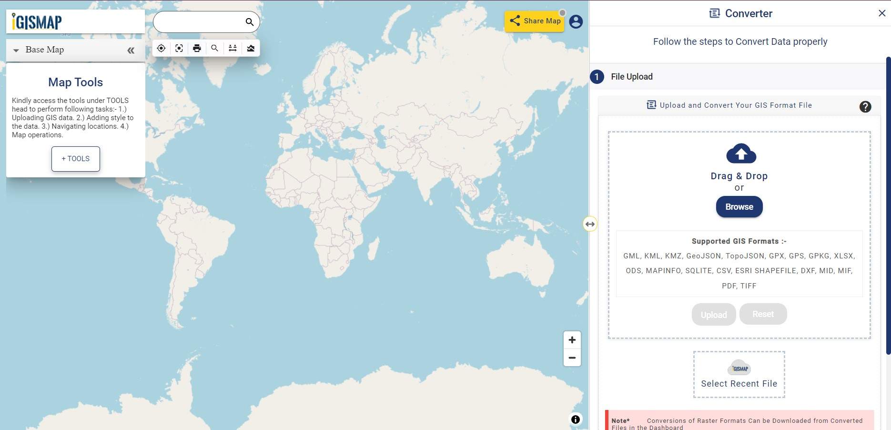
Task: Open the print map tool
Action: click(x=197, y=48)
